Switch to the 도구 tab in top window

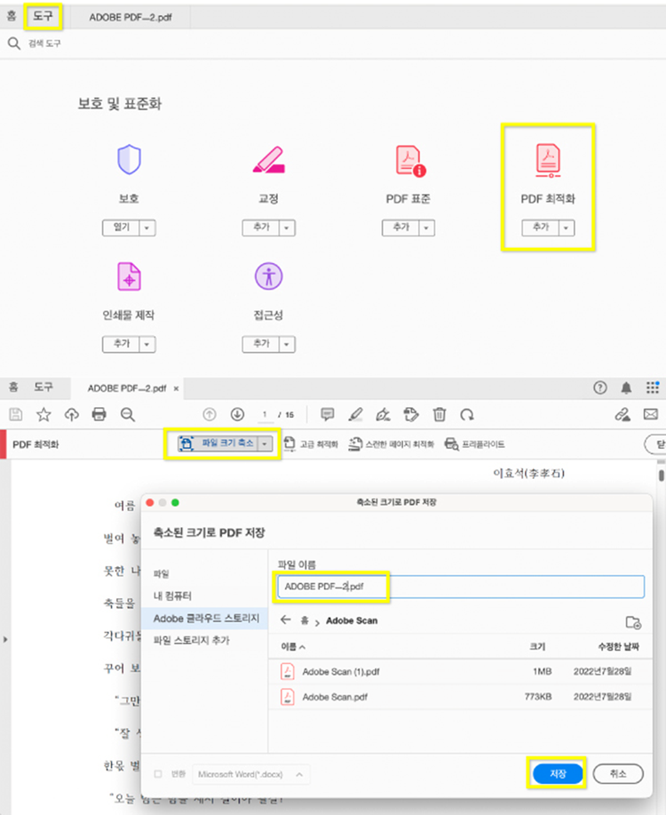[x=44, y=16]
